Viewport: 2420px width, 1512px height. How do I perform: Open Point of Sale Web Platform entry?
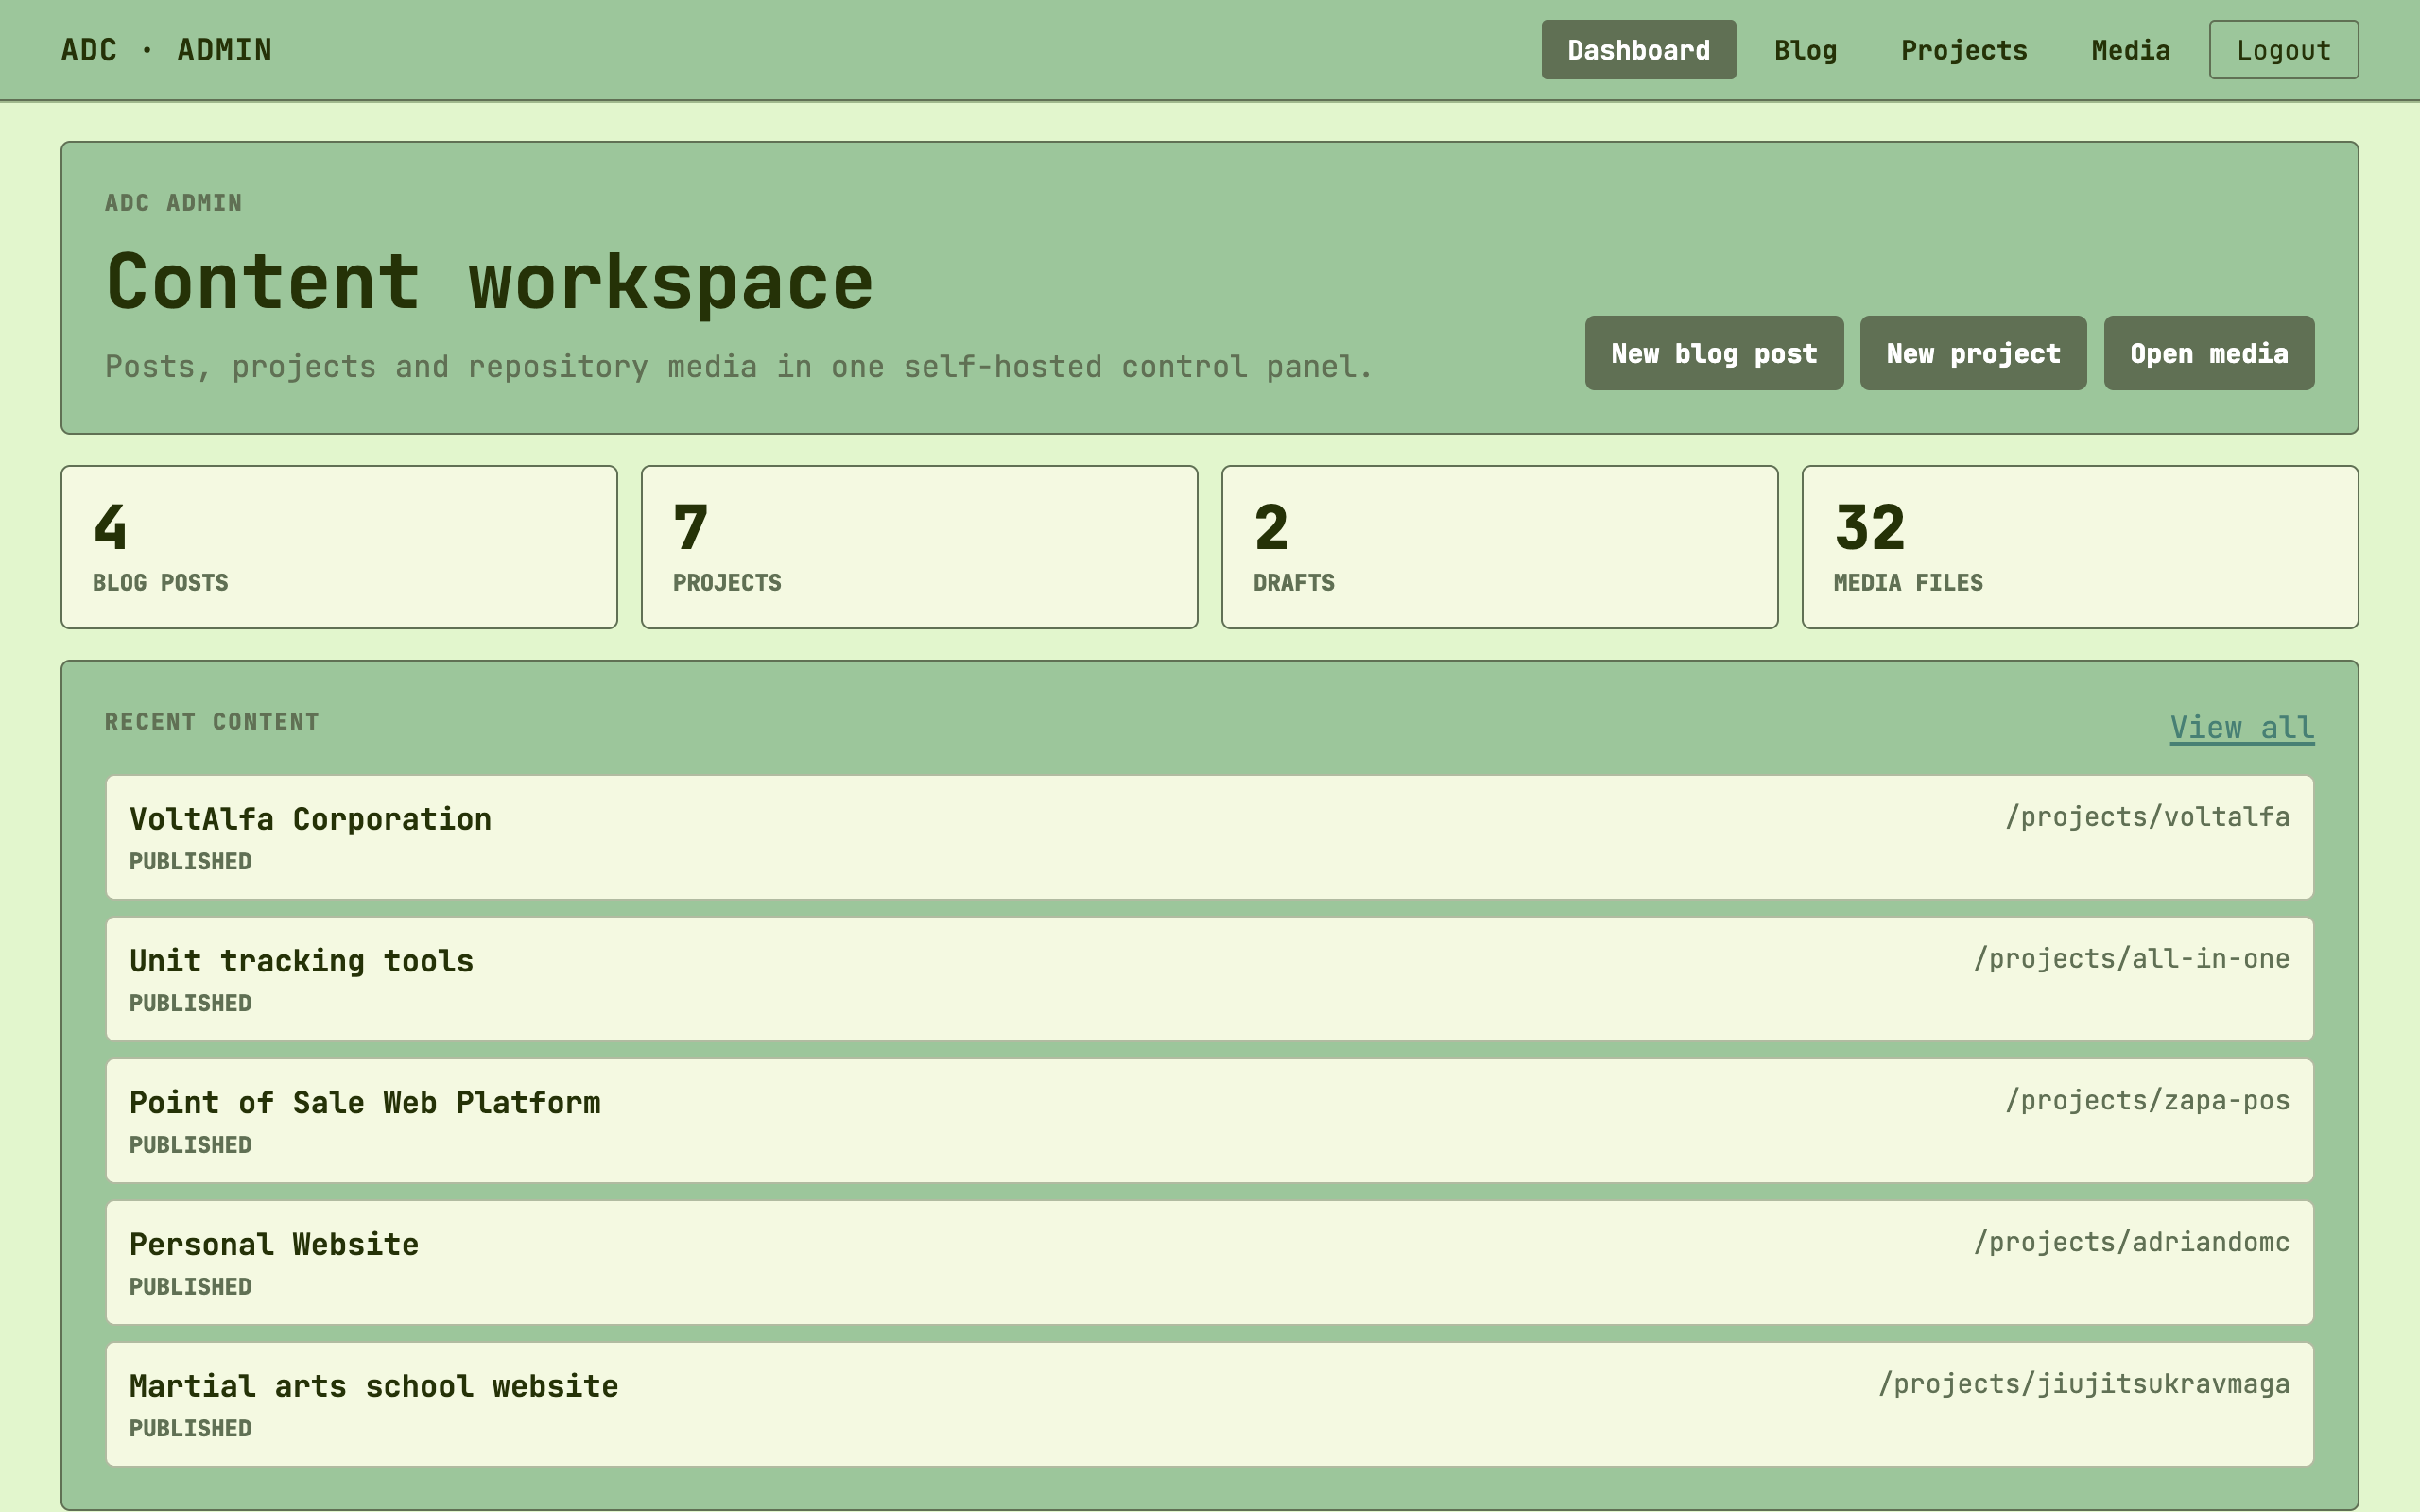click(1210, 1121)
